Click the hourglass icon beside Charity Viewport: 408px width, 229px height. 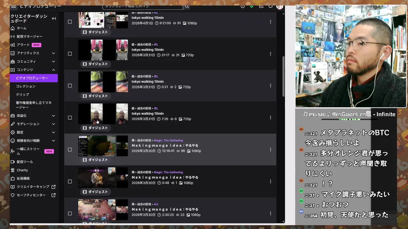tap(13, 170)
